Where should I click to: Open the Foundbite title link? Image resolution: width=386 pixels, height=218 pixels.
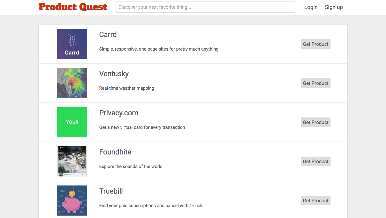[115, 152]
